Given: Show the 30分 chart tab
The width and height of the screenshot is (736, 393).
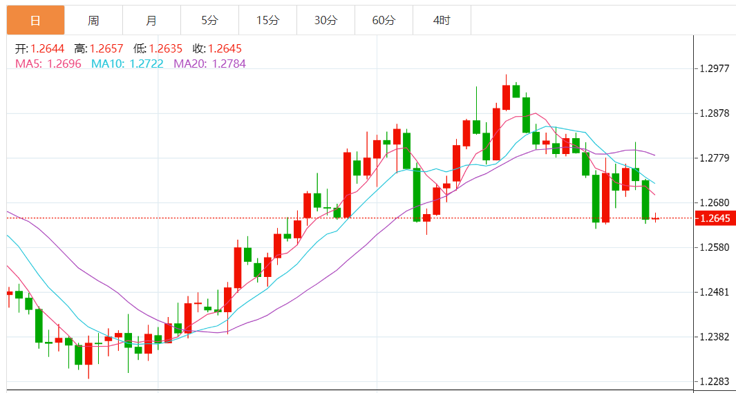Looking at the screenshot, I should pos(325,20).
